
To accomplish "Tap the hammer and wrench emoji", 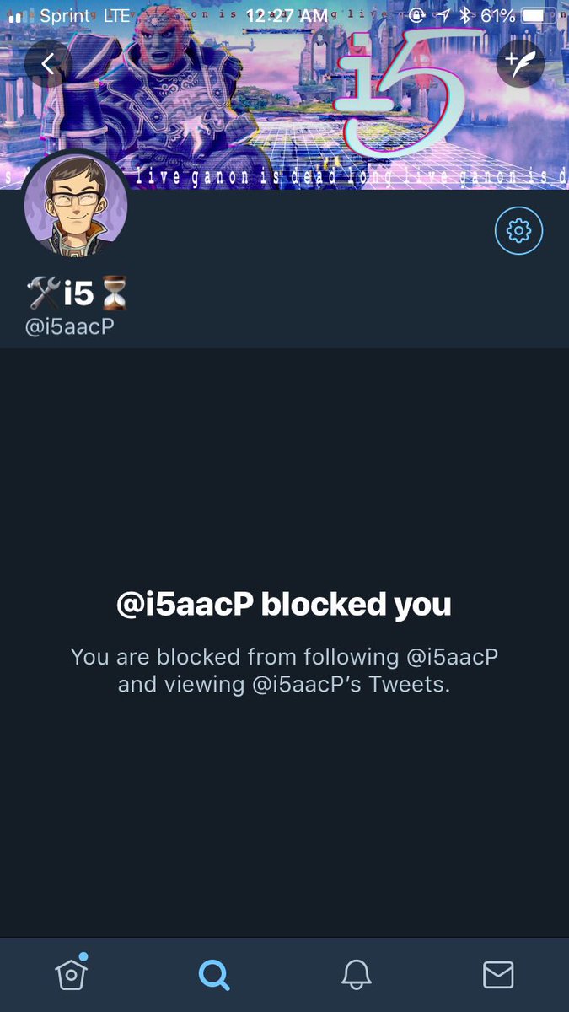I will (42, 293).
